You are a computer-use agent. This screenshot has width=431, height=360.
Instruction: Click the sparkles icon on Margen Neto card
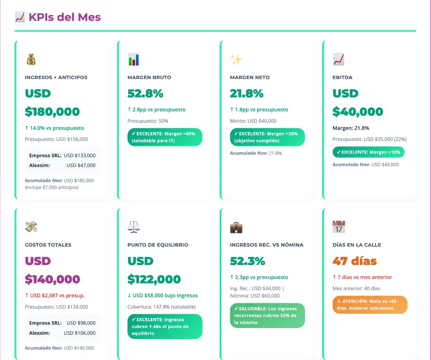click(x=236, y=59)
